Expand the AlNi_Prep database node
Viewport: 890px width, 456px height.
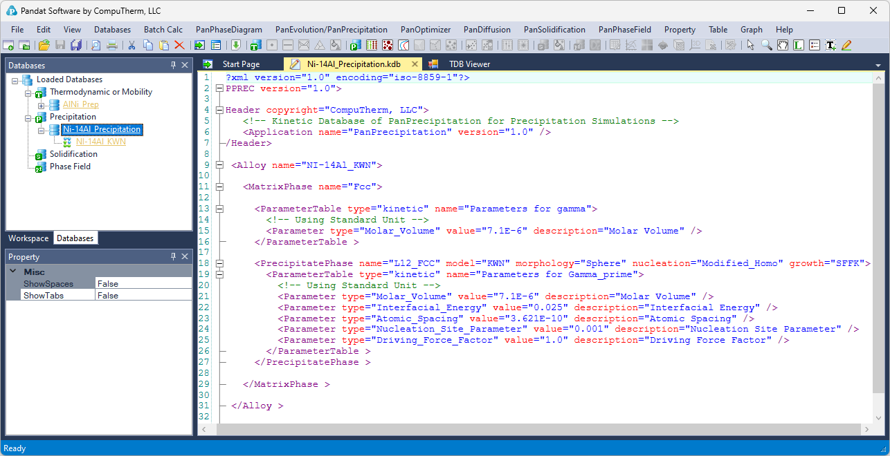click(42, 105)
